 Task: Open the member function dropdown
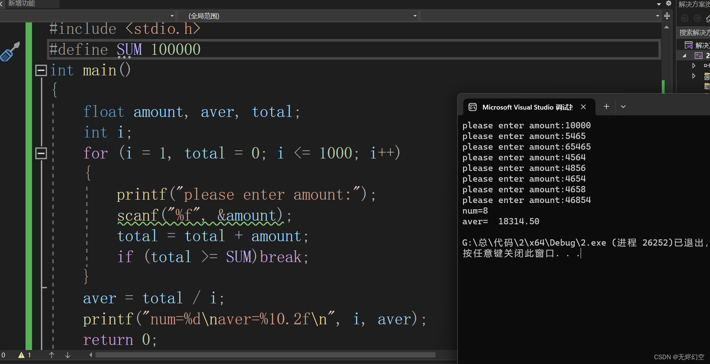[657, 16]
